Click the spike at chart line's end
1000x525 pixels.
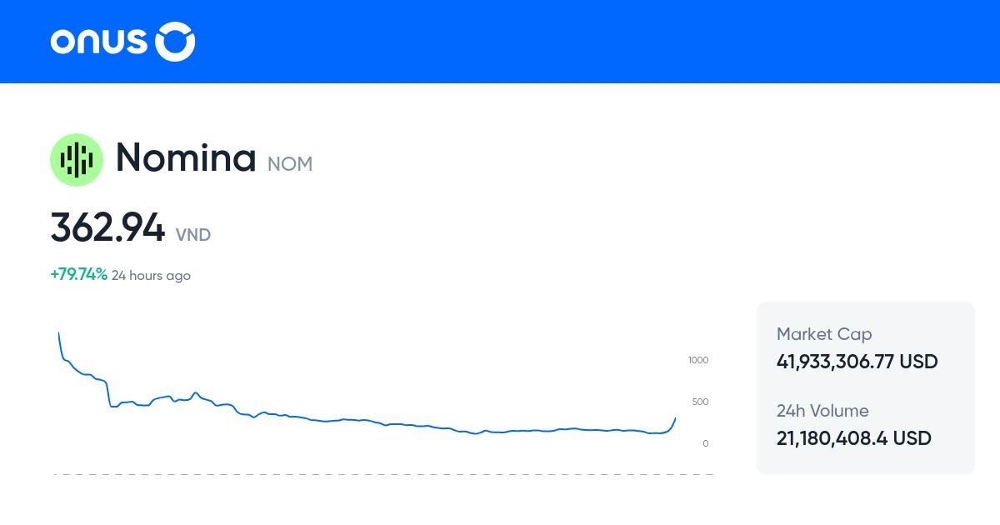click(x=673, y=421)
